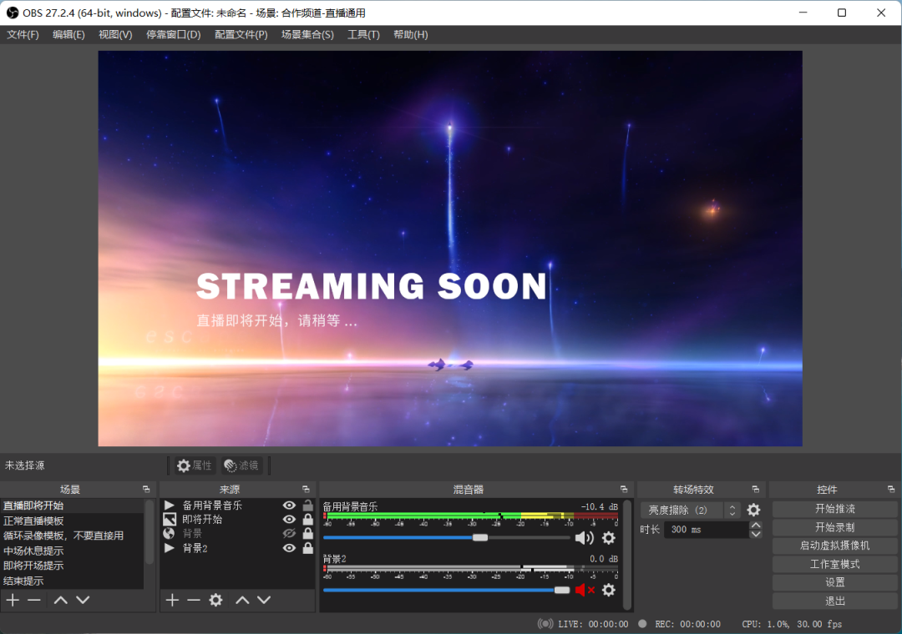Click the 启动虚拟摄像机 button
The height and width of the screenshot is (634, 902).
pos(834,546)
